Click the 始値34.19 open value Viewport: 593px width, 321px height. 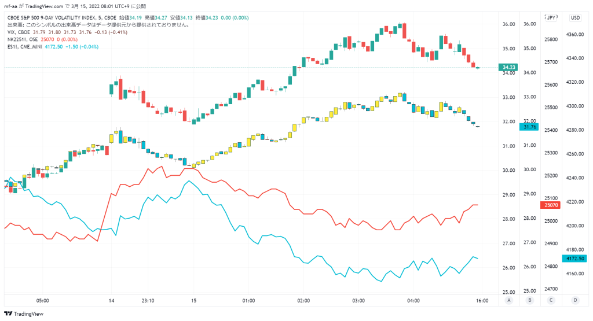(130, 18)
